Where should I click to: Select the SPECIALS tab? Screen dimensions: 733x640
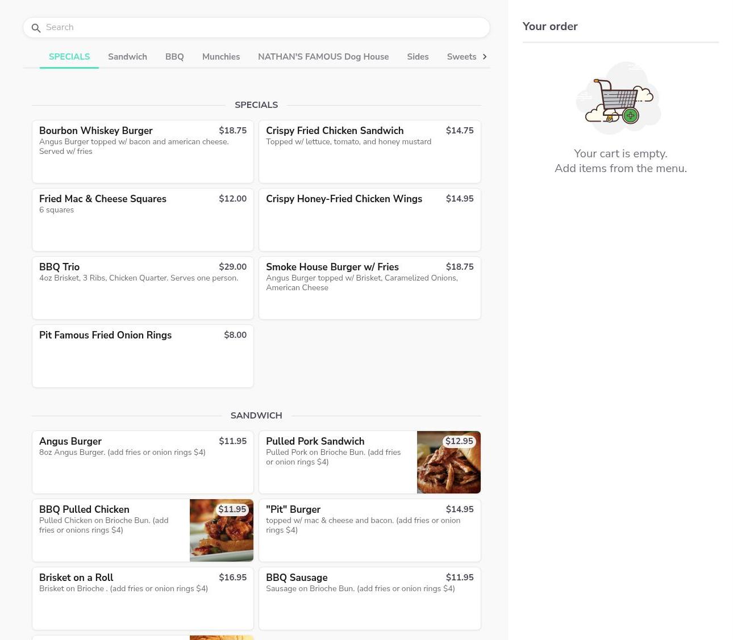(x=69, y=57)
